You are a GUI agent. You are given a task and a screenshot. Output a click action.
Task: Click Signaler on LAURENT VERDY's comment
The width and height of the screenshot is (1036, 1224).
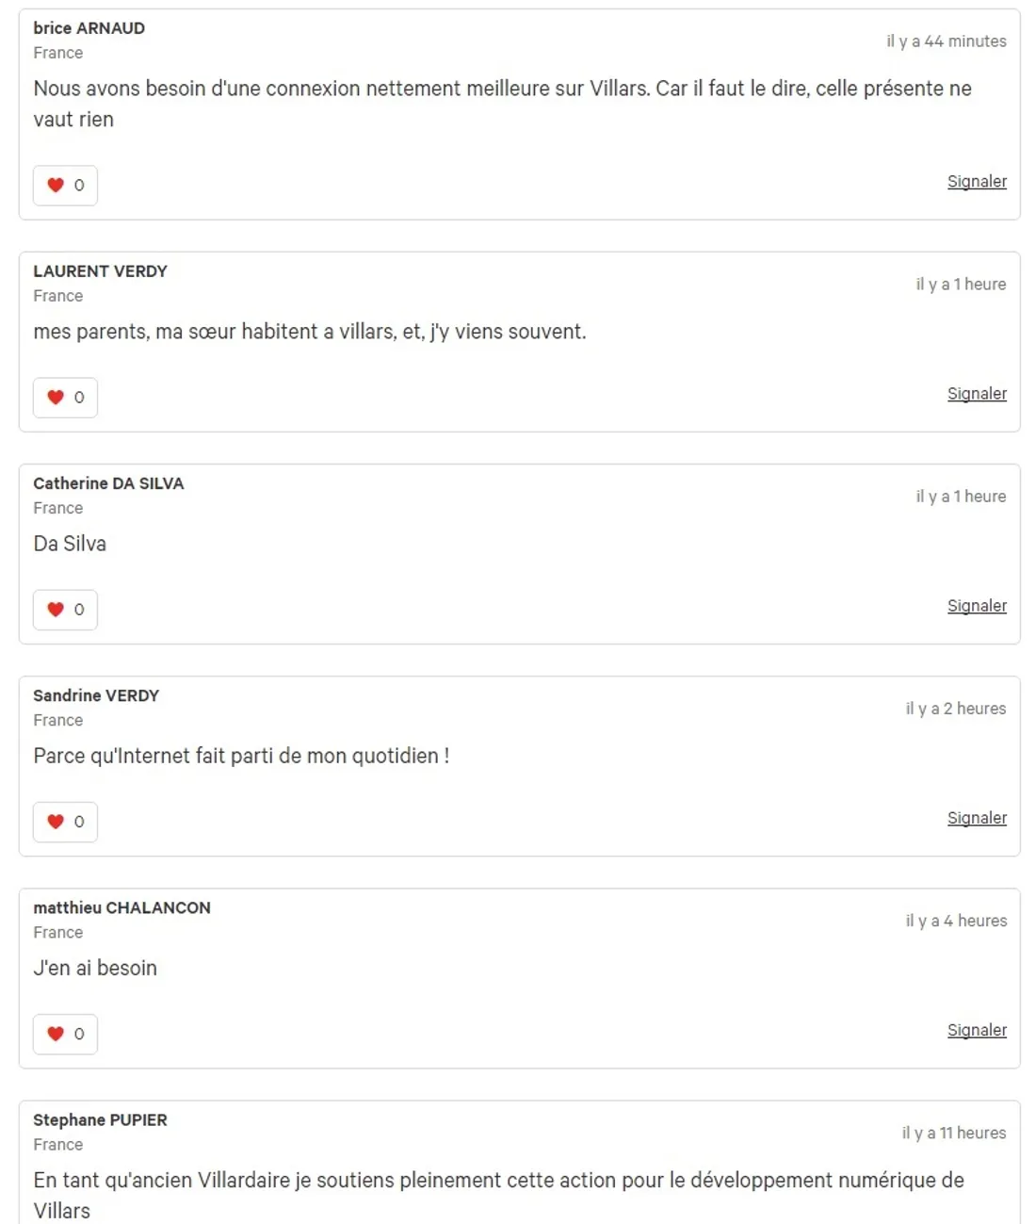(977, 394)
